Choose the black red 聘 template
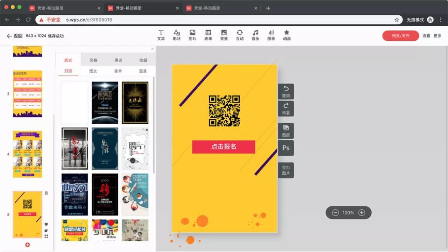This screenshot has width=448, height=252. pos(105,195)
